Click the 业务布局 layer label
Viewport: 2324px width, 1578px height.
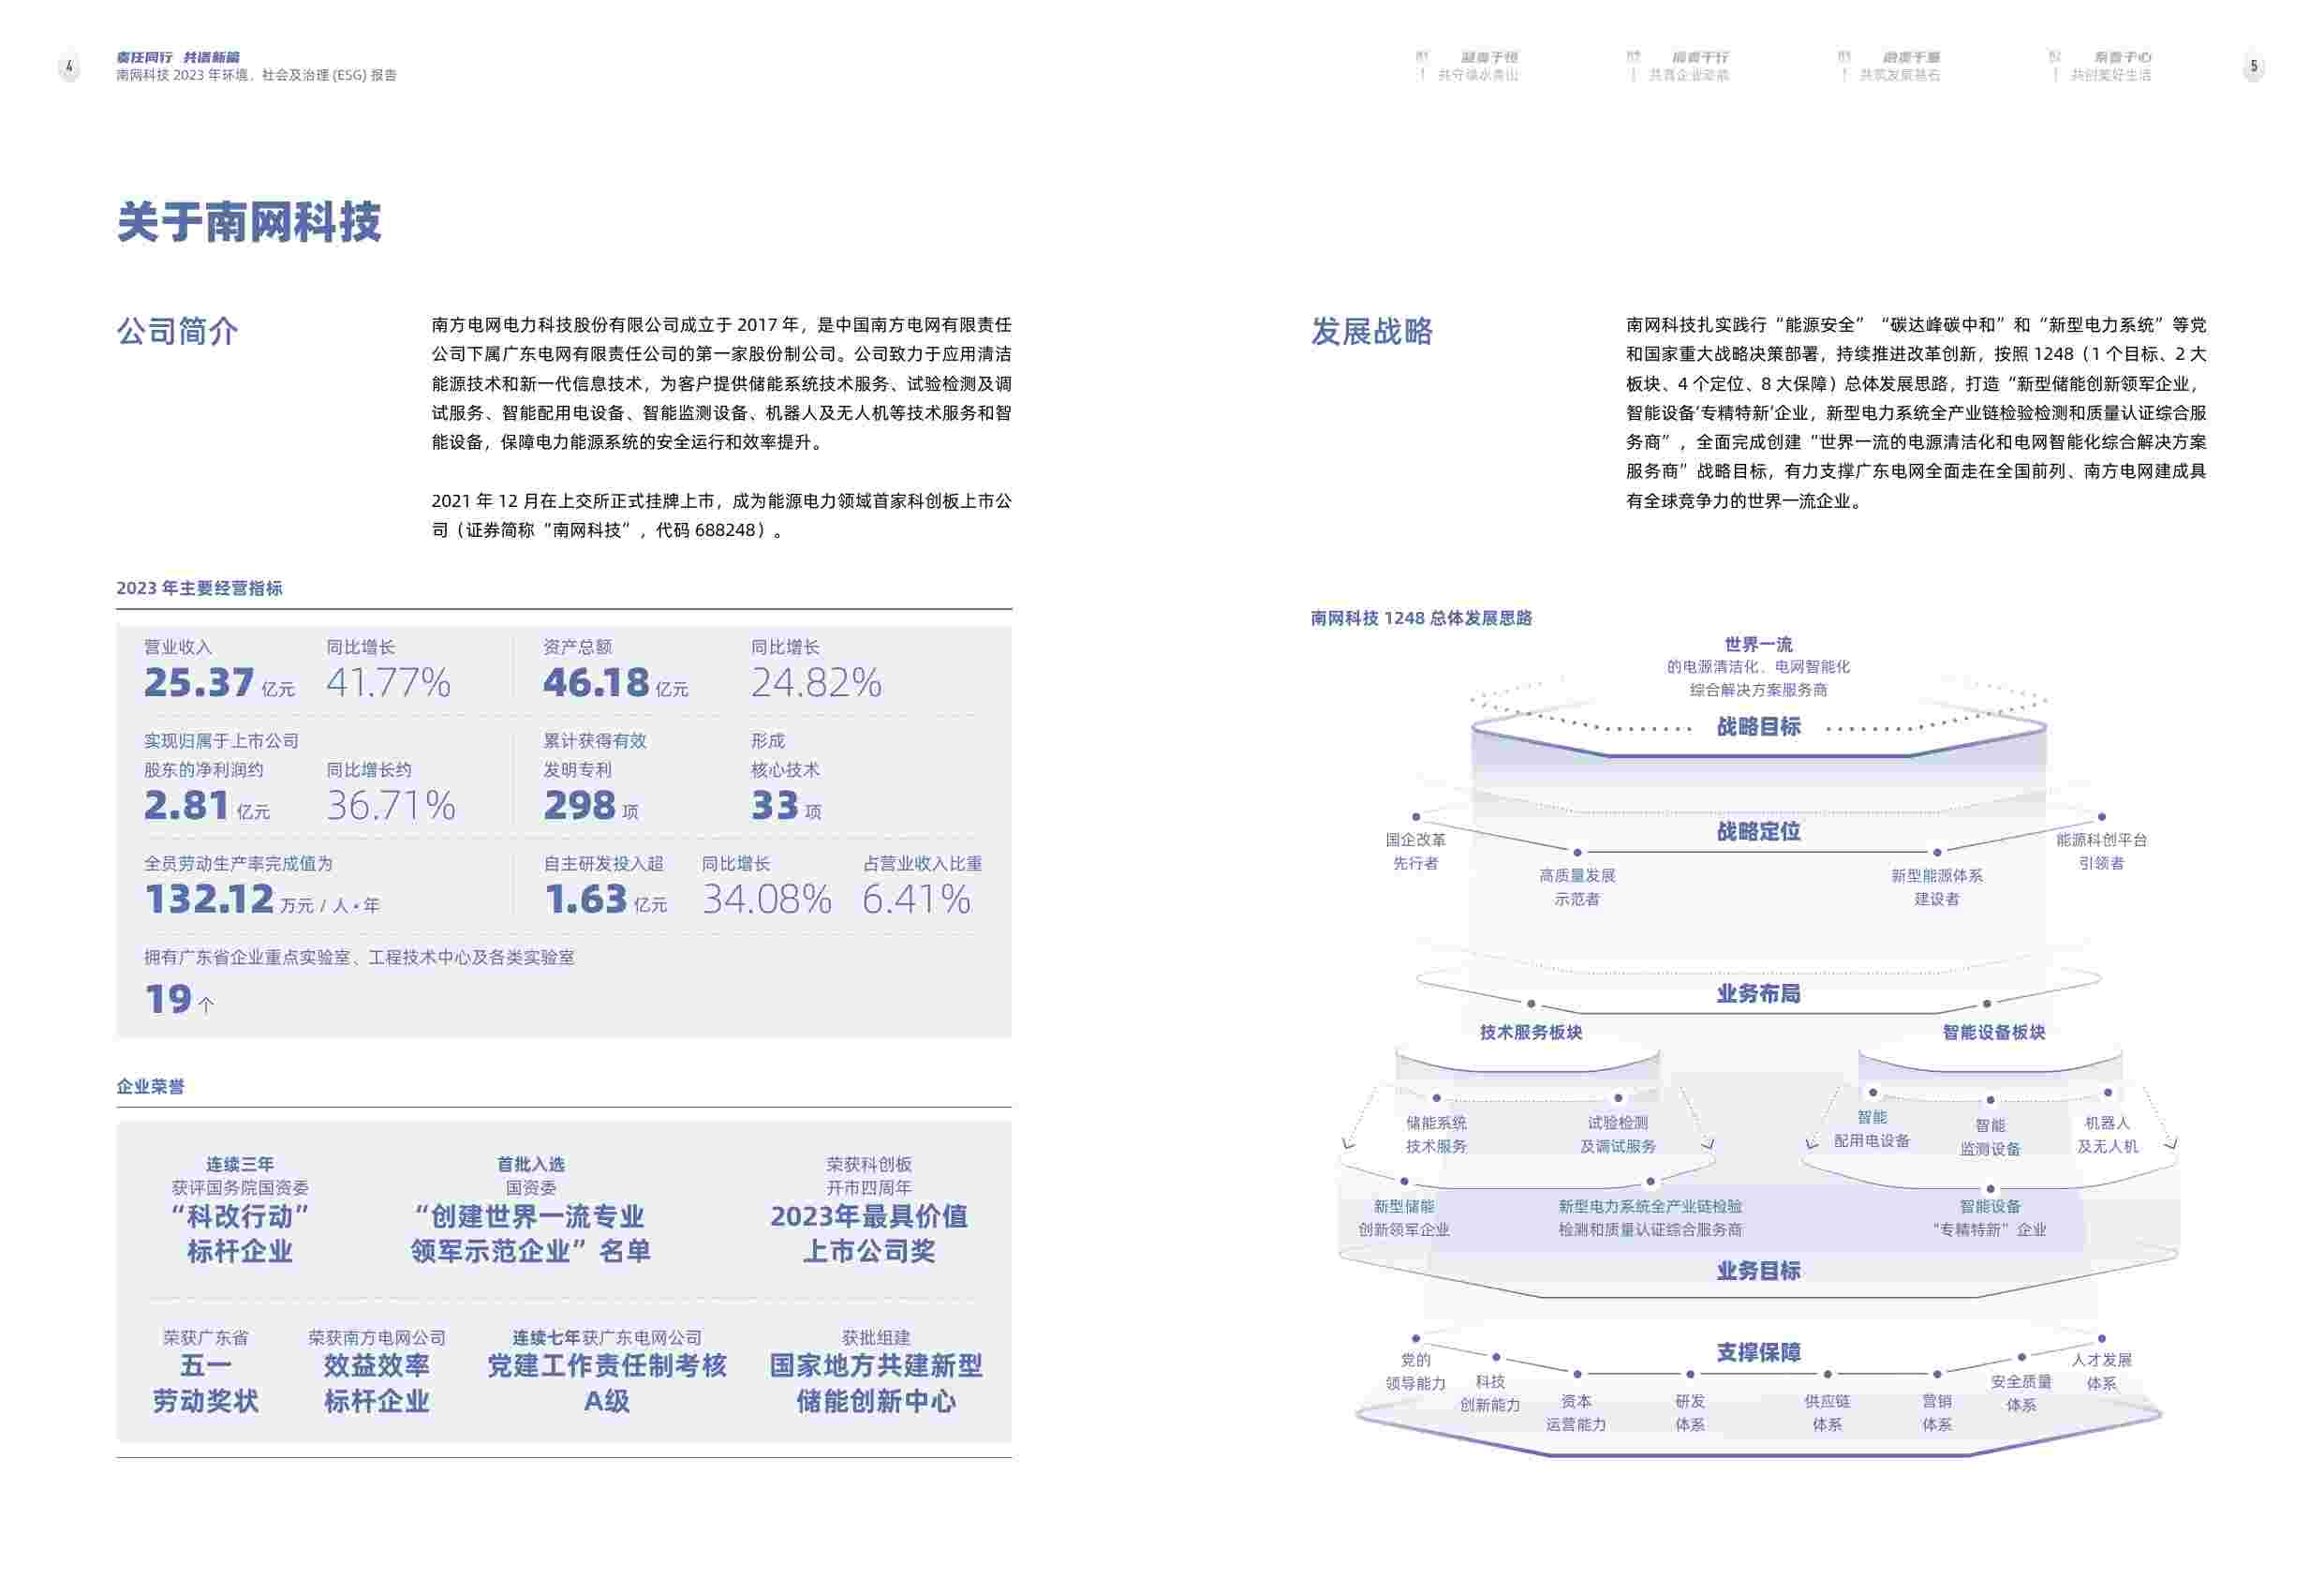pos(1758,993)
